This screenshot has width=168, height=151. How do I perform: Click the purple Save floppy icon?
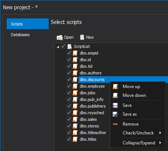pos(115,105)
